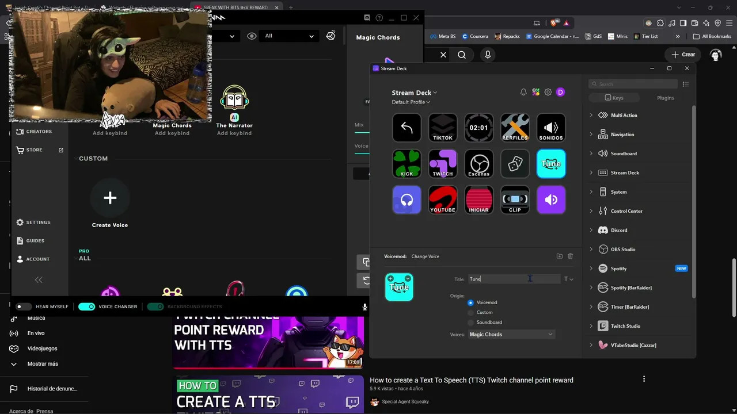Open the Voices dropdown showing Magic Chords
This screenshot has width=737, height=414.
[511, 334]
